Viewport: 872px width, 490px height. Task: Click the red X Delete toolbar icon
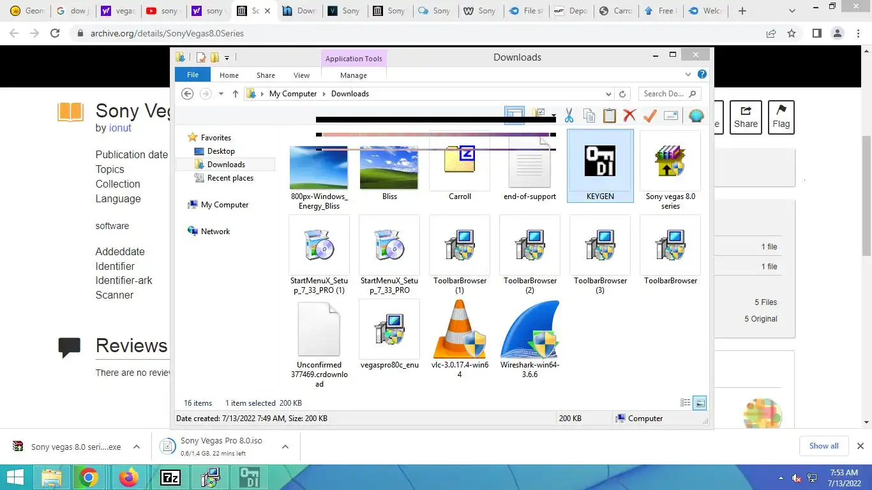point(629,115)
